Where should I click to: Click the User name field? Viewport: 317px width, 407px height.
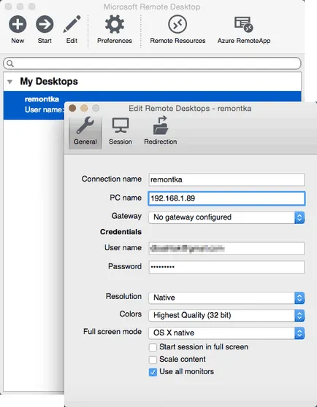click(226, 249)
